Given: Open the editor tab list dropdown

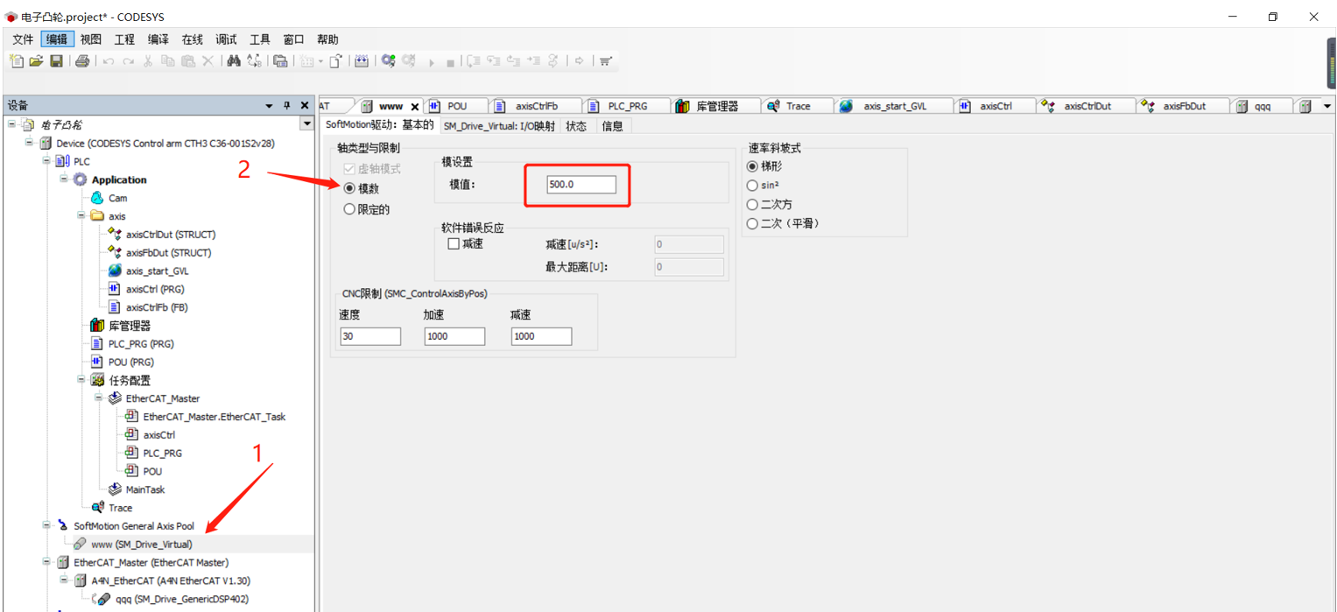Looking at the screenshot, I should click(x=1326, y=106).
